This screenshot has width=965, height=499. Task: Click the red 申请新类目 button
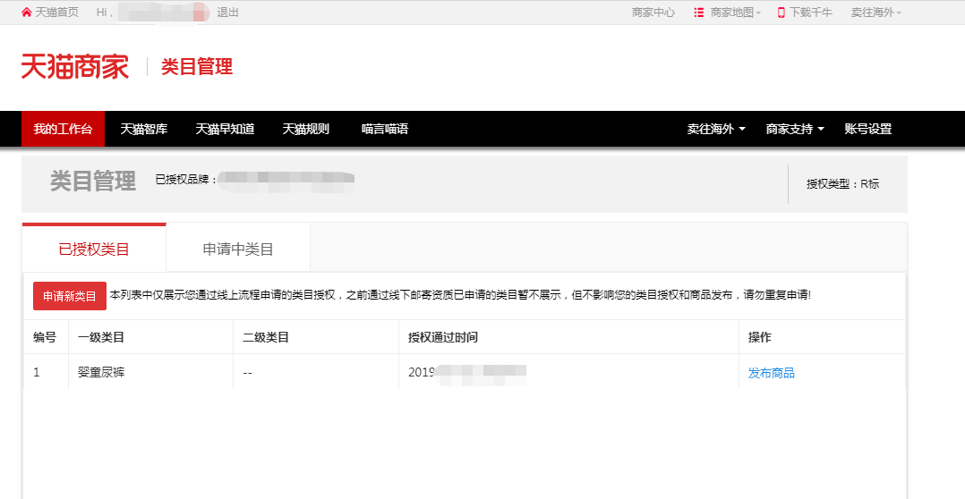(70, 296)
